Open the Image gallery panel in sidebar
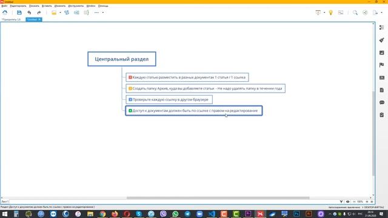Viewport: 388px width, 218px height. (381, 53)
